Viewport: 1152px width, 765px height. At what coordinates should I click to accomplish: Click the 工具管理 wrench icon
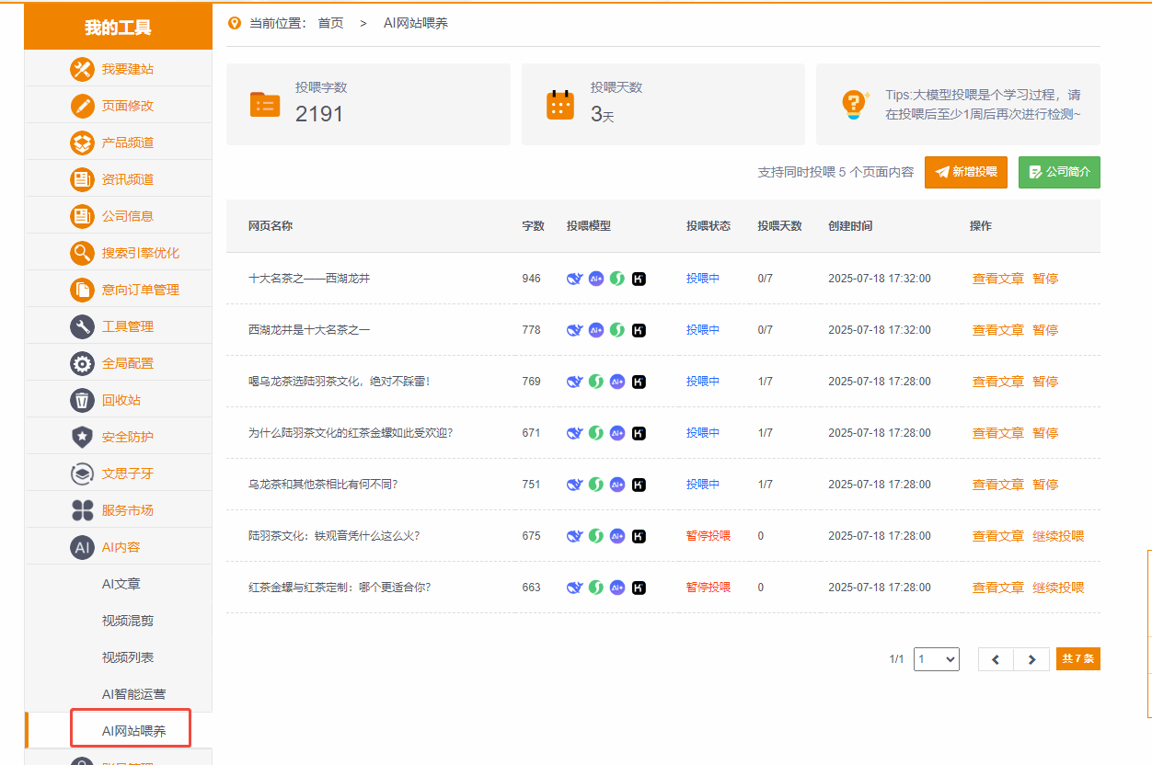coord(82,326)
